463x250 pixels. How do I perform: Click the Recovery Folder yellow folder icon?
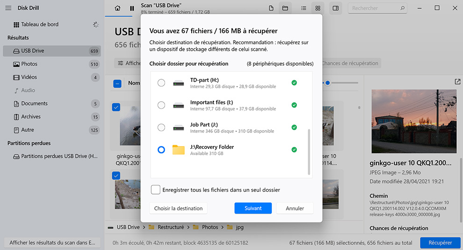[x=179, y=150]
